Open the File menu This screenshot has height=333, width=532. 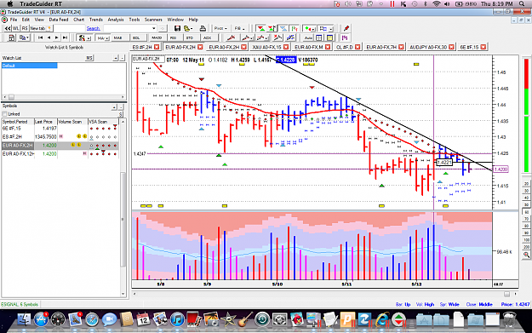[14, 20]
